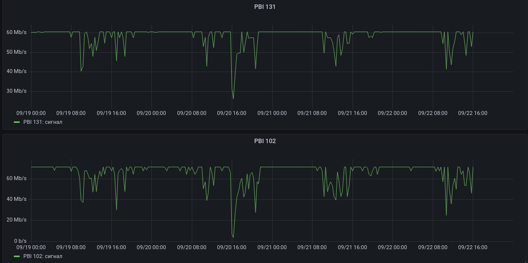Click the deepest dip in the PBI 131 graph
The image size is (528, 263).
point(233,99)
